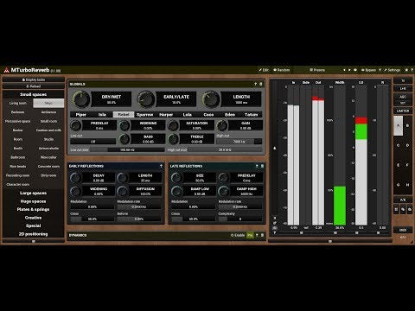Toggle the LIMITER button
The height and width of the screenshot is (311, 415).
coord(403,111)
